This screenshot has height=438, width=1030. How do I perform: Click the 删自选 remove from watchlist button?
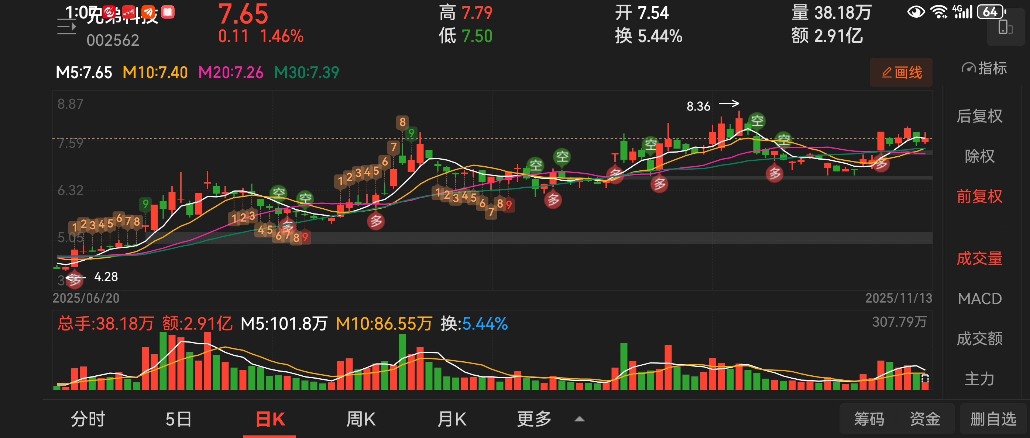coord(993,419)
